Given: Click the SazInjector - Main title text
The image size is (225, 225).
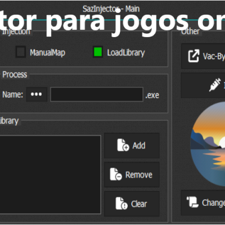Looking at the screenshot, I should 111,9.
